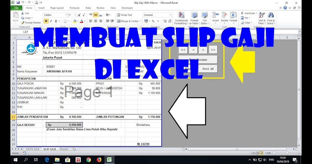
Task: Open Sort & Filter menu
Action: pos(262,18)
